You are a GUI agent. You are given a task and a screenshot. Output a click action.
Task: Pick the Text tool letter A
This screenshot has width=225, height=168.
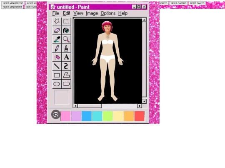click(x=66, y=57)
